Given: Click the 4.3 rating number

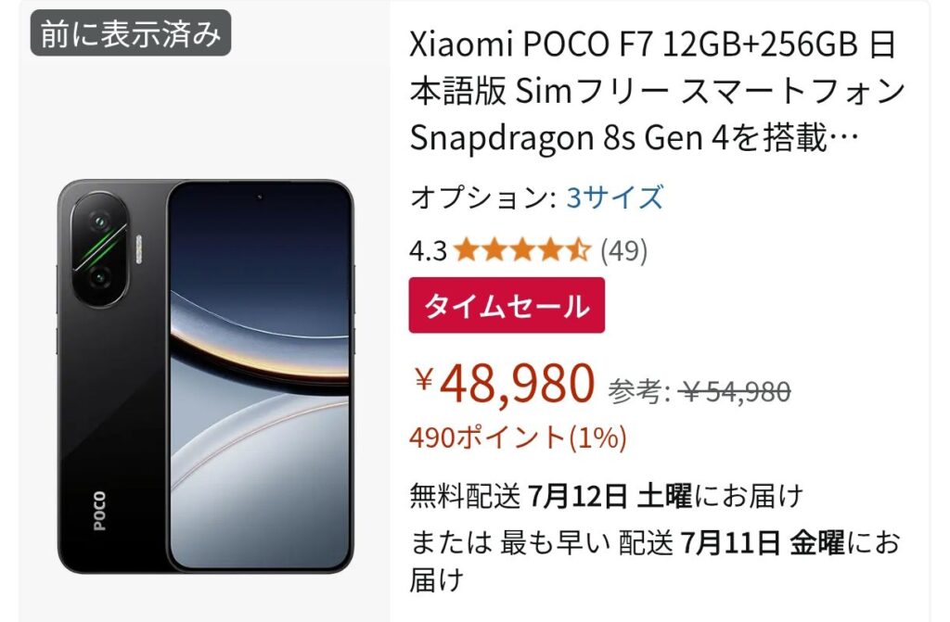Looking at the screenshot, I should 428,250.
